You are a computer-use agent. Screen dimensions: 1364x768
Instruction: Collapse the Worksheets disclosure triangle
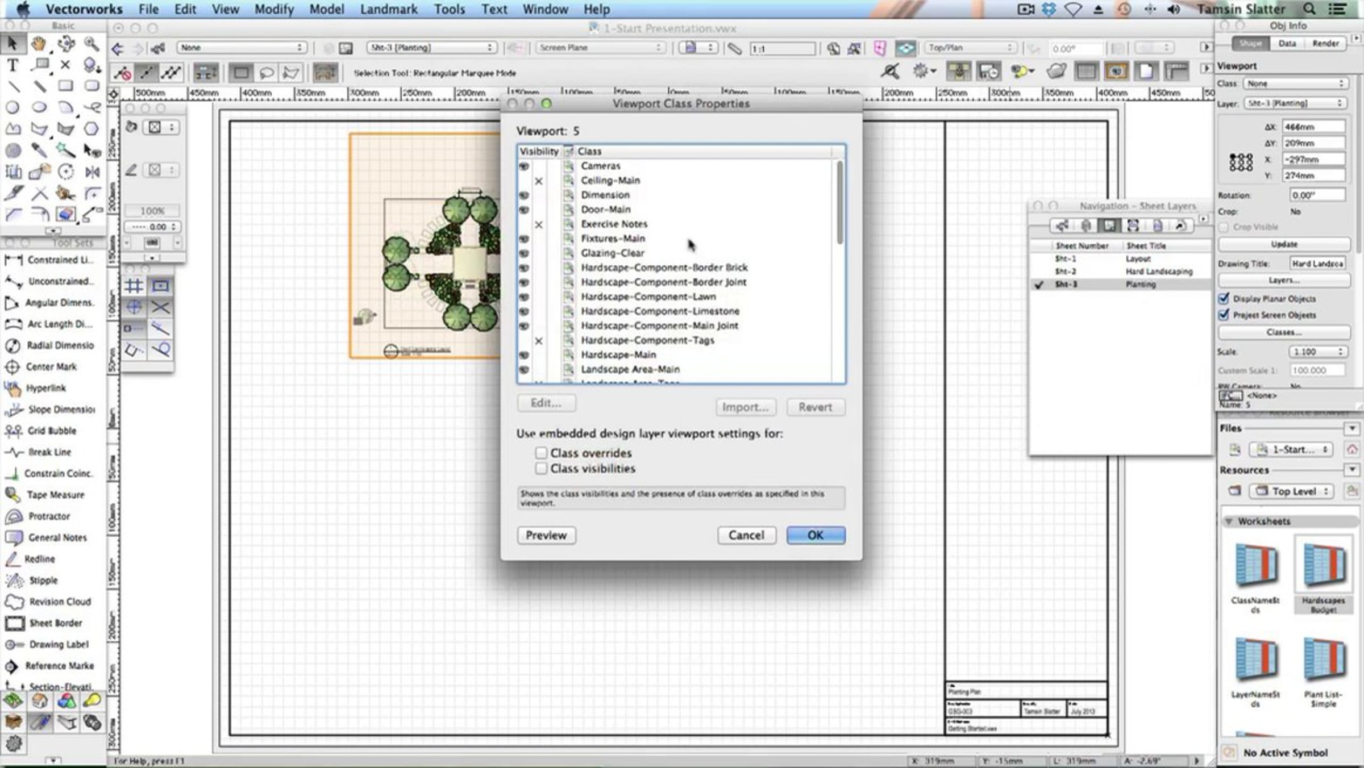coord(1229,521)
